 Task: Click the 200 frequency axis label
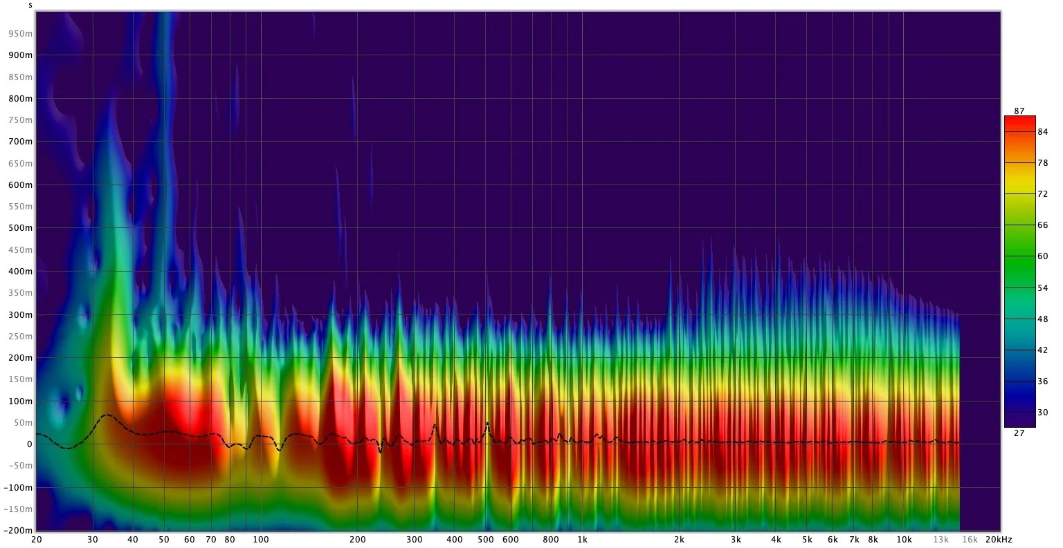coord(357,540)
